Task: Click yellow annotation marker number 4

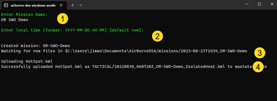Action: click(258, 67)
